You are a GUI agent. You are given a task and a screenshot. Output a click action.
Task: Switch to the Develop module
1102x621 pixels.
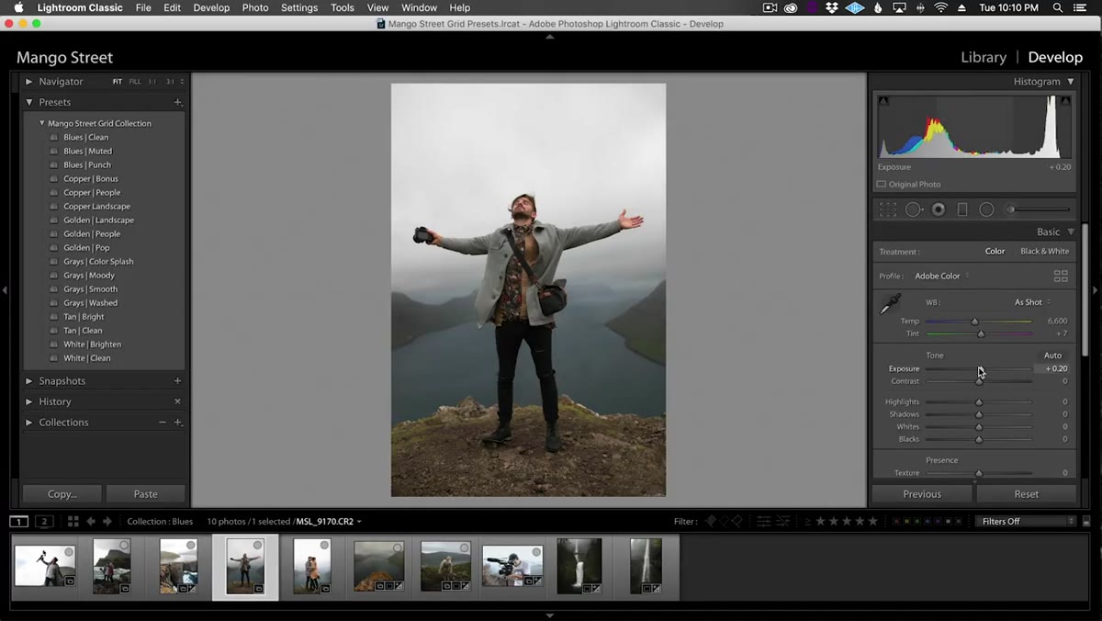click(x=1055, y=57)
